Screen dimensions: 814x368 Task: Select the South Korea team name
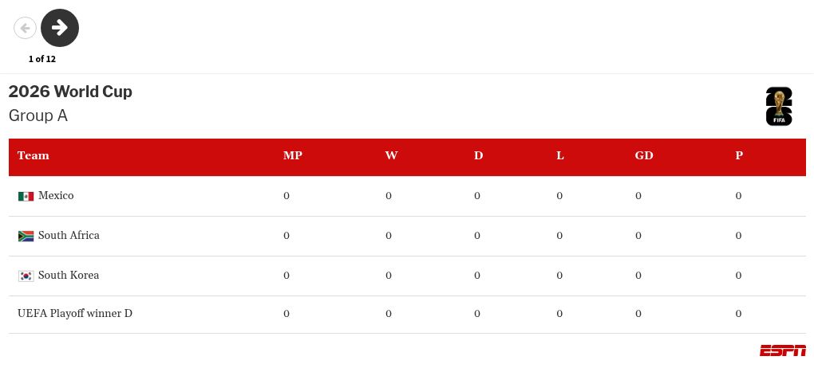pos(69,276)
